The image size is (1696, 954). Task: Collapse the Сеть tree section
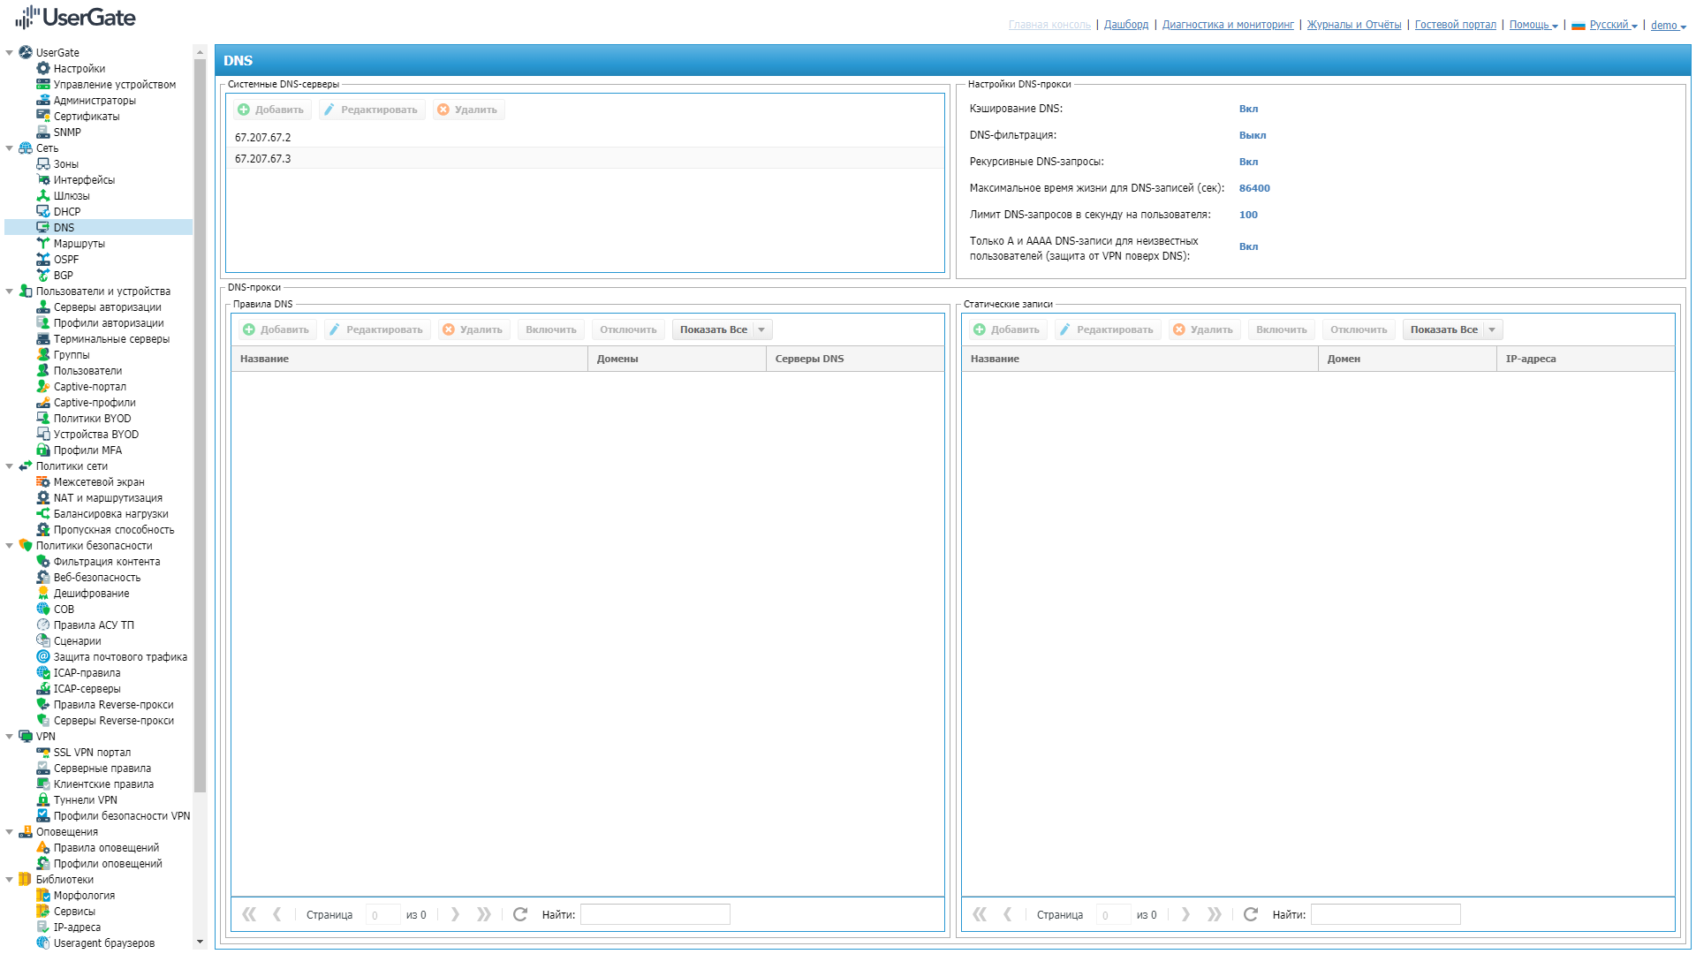[10, 148]
